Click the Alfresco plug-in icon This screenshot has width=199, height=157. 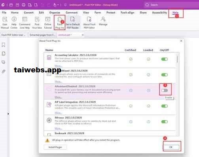coord(49,120)
